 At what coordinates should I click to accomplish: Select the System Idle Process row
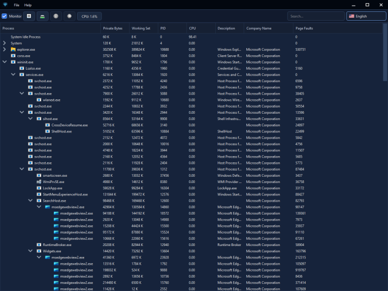[191, 37]
